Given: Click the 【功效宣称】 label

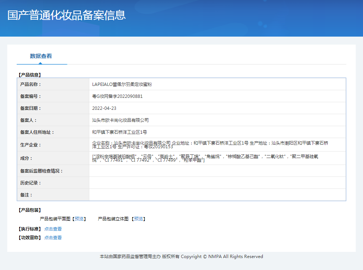Looking at the screenshot, I should 30,238.
